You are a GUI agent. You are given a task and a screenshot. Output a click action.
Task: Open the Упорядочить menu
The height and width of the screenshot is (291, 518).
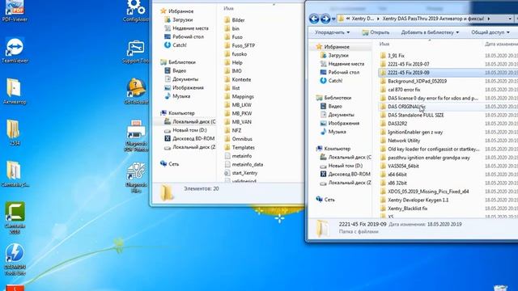(x=332, y=32)
